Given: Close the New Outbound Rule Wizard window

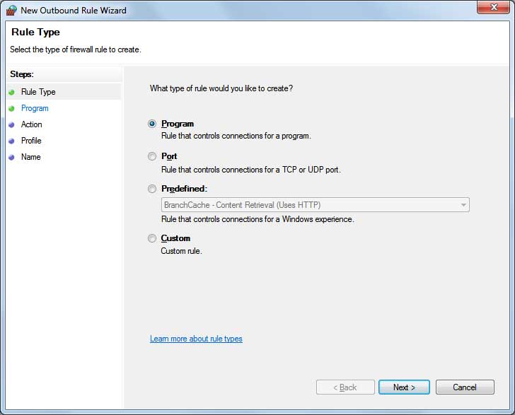Looking at the screenshot, I should pyautogui.click(x=492, y=8).
